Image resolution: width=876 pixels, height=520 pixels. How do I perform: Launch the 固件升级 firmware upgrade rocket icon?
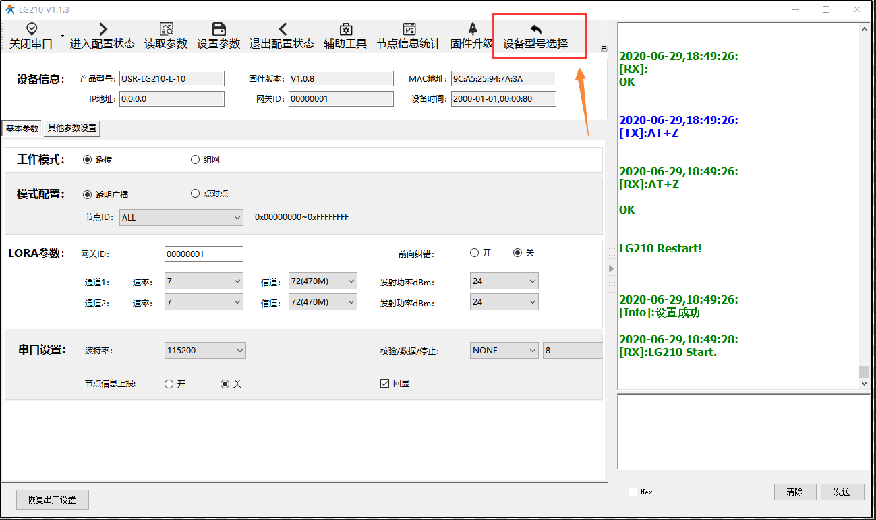click(473, 29)
